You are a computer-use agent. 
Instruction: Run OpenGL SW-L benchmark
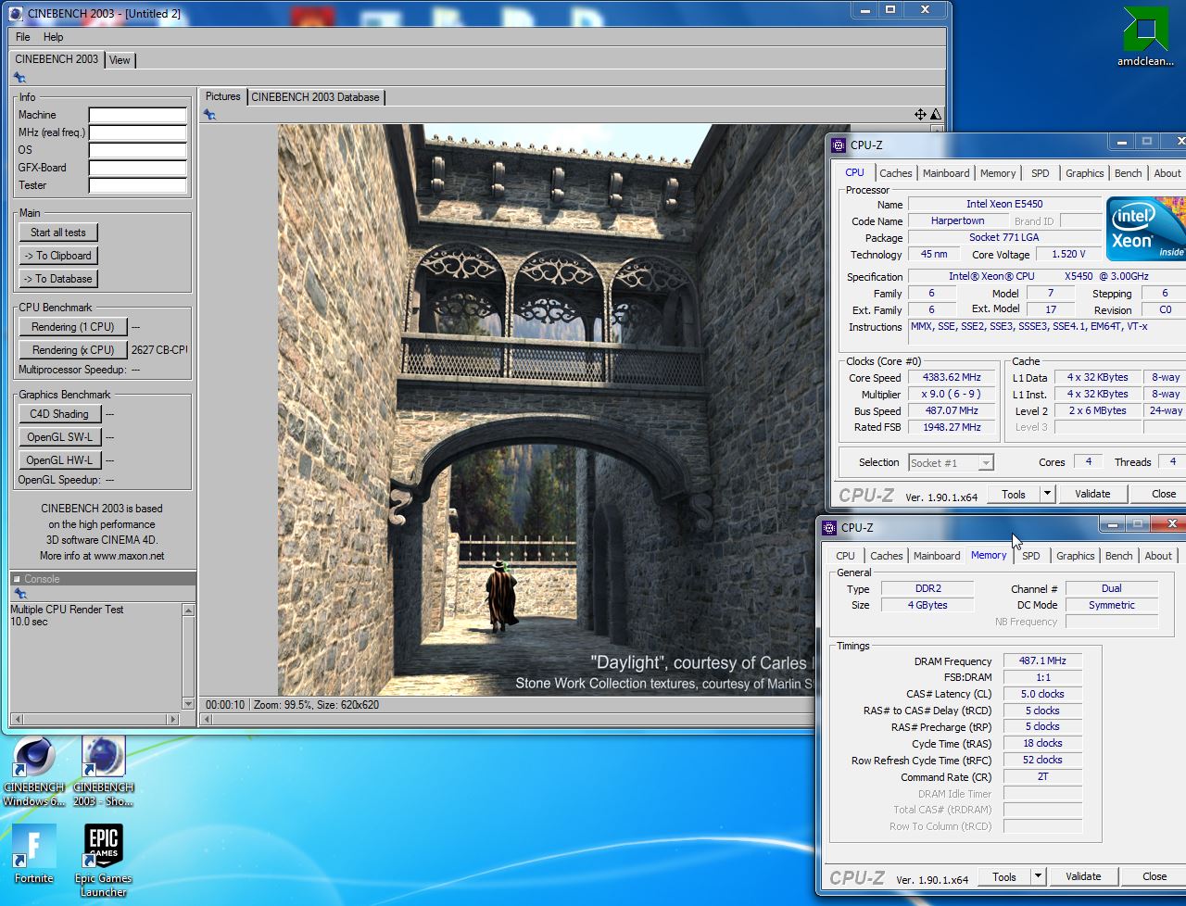tap(59, 437)
